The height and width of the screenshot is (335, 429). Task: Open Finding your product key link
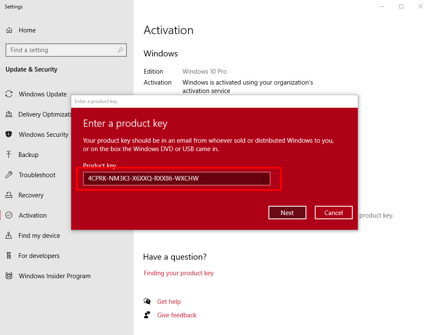pos(179,273)
